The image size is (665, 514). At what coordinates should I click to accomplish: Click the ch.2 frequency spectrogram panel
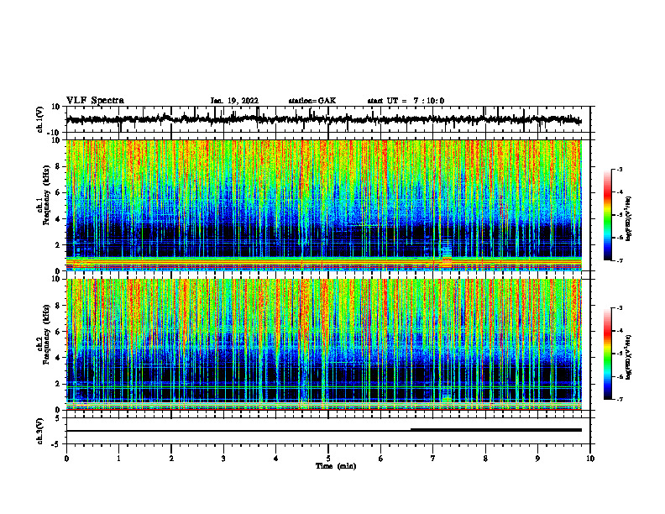323,344
